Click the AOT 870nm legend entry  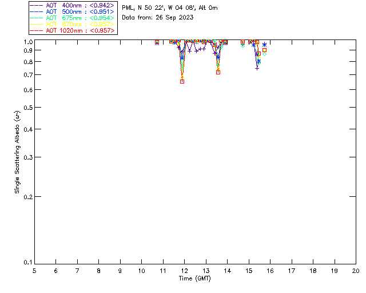pos(72,24)
